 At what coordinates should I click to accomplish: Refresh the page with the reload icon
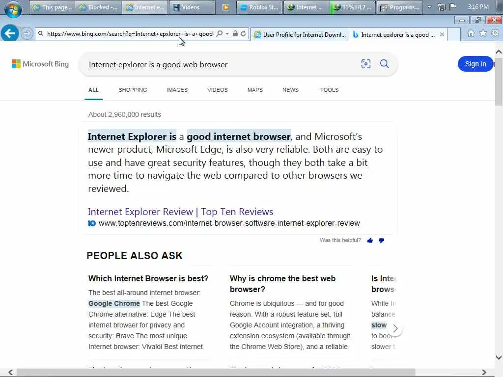point(244,34)
